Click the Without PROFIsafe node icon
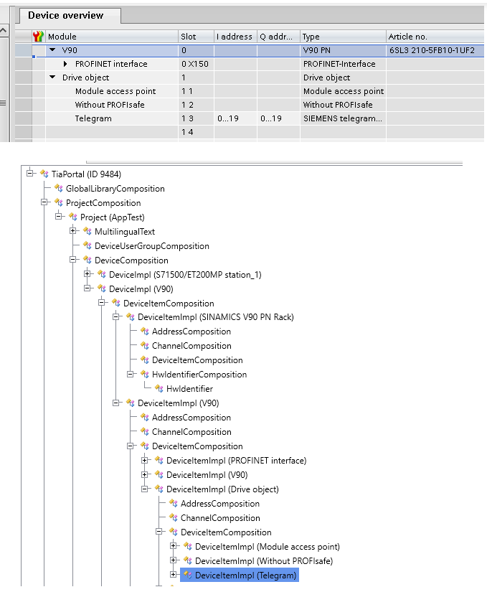Image resolution: width=487 pixels, height=592 pixels. [188, 560]
